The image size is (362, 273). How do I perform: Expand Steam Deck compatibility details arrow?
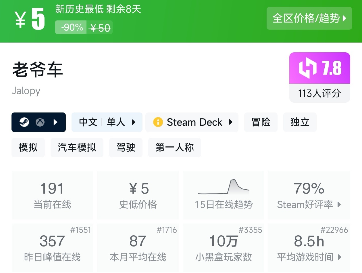[231, 122]
